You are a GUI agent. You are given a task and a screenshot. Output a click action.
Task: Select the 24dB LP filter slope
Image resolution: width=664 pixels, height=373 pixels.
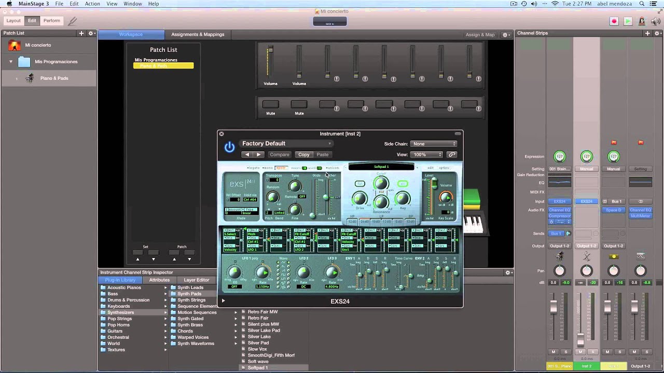pos(365,222)
